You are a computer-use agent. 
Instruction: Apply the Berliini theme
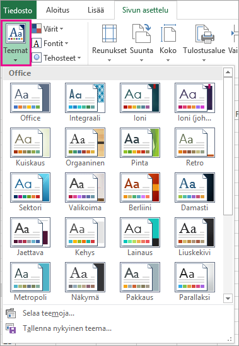pos(140,192)
